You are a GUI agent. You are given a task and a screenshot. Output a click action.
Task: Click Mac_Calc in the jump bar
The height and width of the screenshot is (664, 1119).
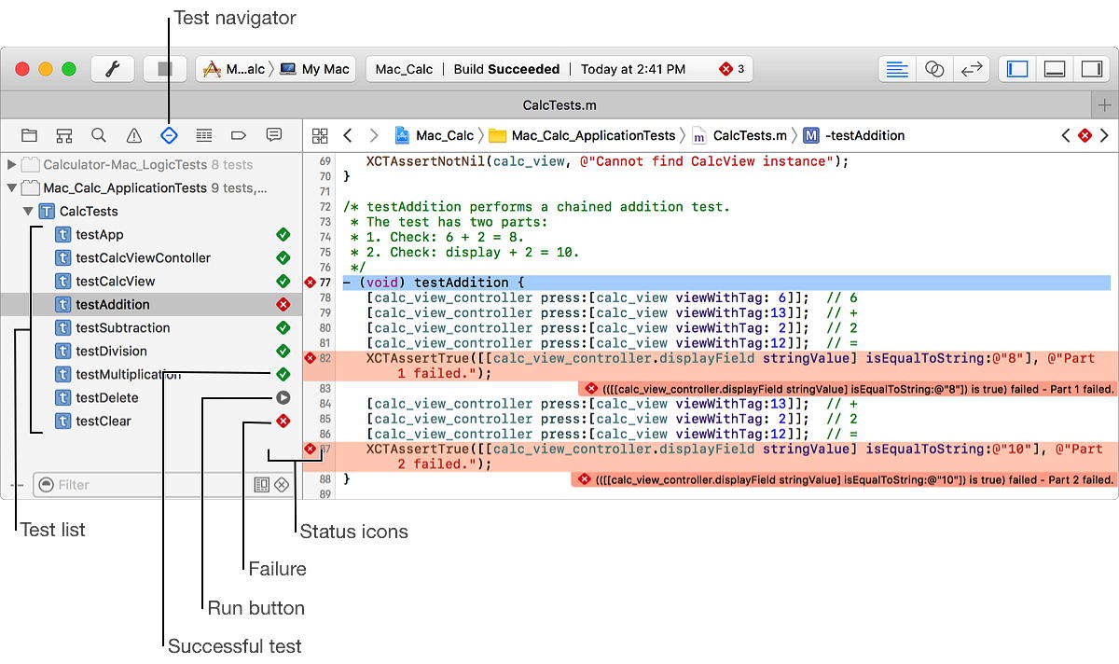(435, 135)
